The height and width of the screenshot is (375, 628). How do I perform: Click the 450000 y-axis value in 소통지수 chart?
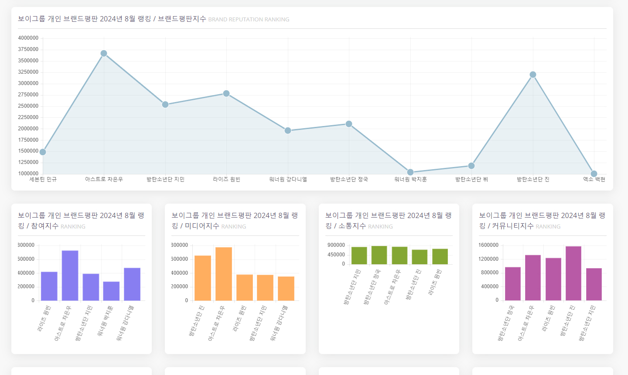[x=336, y=255]
